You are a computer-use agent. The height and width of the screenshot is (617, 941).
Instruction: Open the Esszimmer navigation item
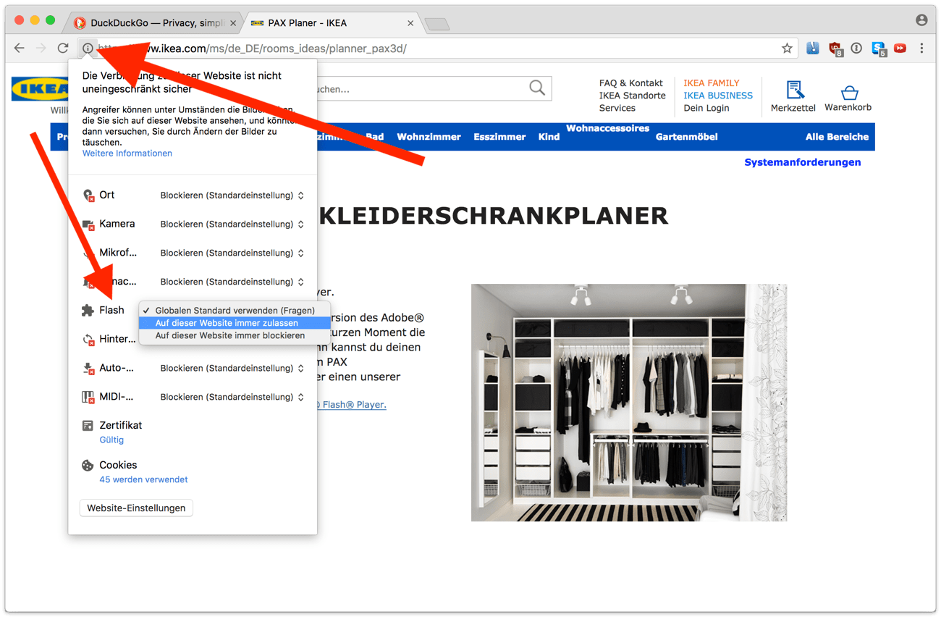499,137
